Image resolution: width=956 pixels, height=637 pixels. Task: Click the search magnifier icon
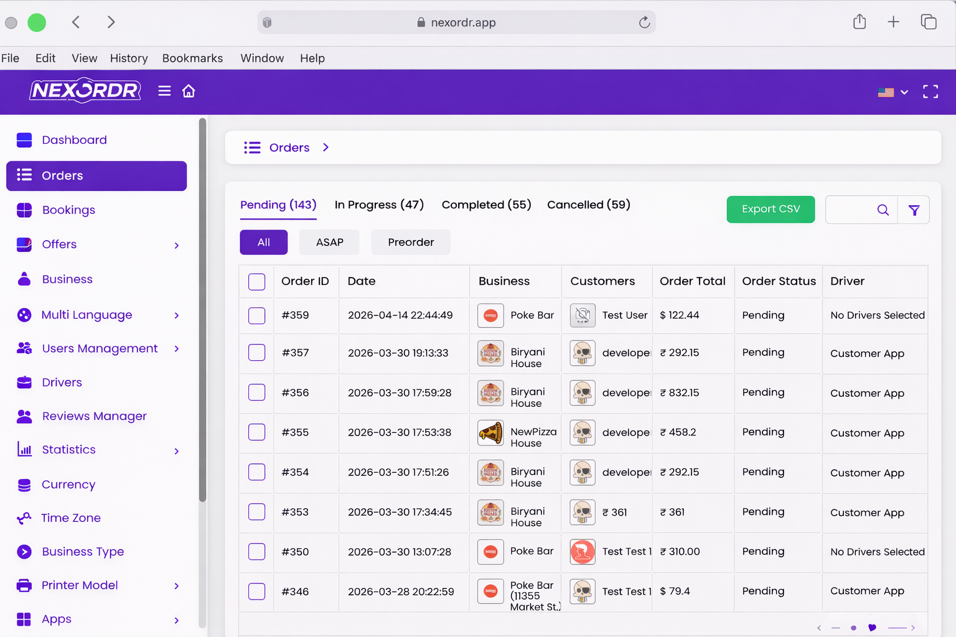point(883,210)
